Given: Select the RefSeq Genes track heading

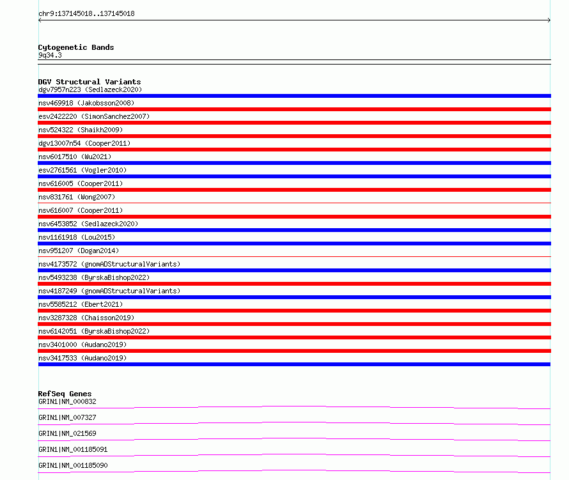Looking at the screenshot, I should coord(65,394).
